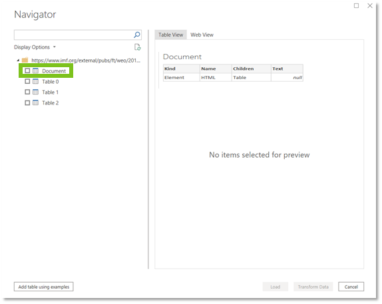Click the table icon next to Table 0
Image resolution: width=382 pixels, height=304 pixels.
pyautogui.click(x=35, y=81)
